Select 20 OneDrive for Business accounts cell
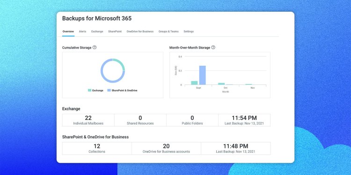Screen dimensions: 351x175 click(x=166, y=148)
